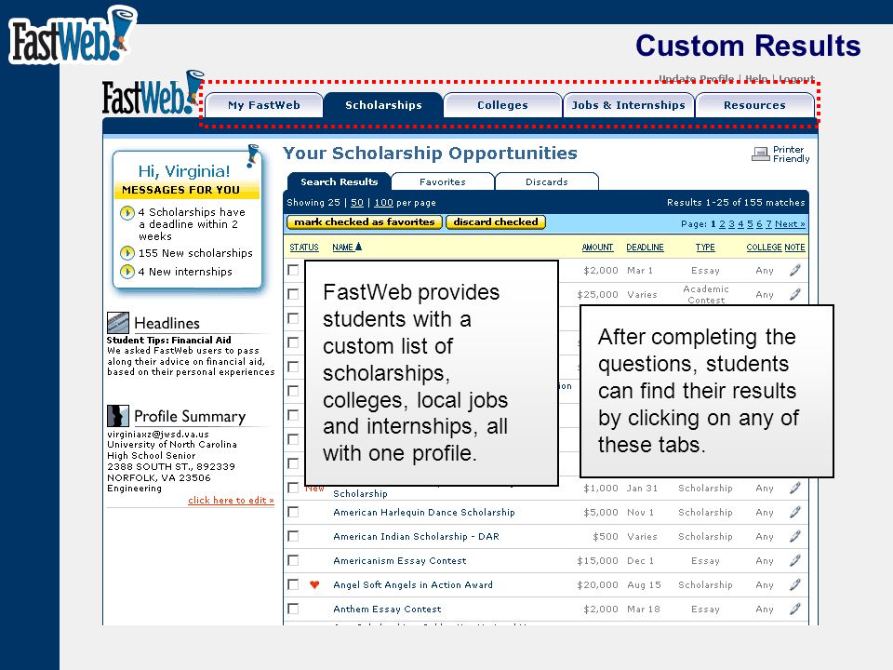
Task: Click the discard checked button
Action: (x=496, y=222)
